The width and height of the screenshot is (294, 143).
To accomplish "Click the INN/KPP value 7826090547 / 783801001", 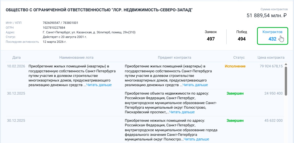I will coord(60,23).
